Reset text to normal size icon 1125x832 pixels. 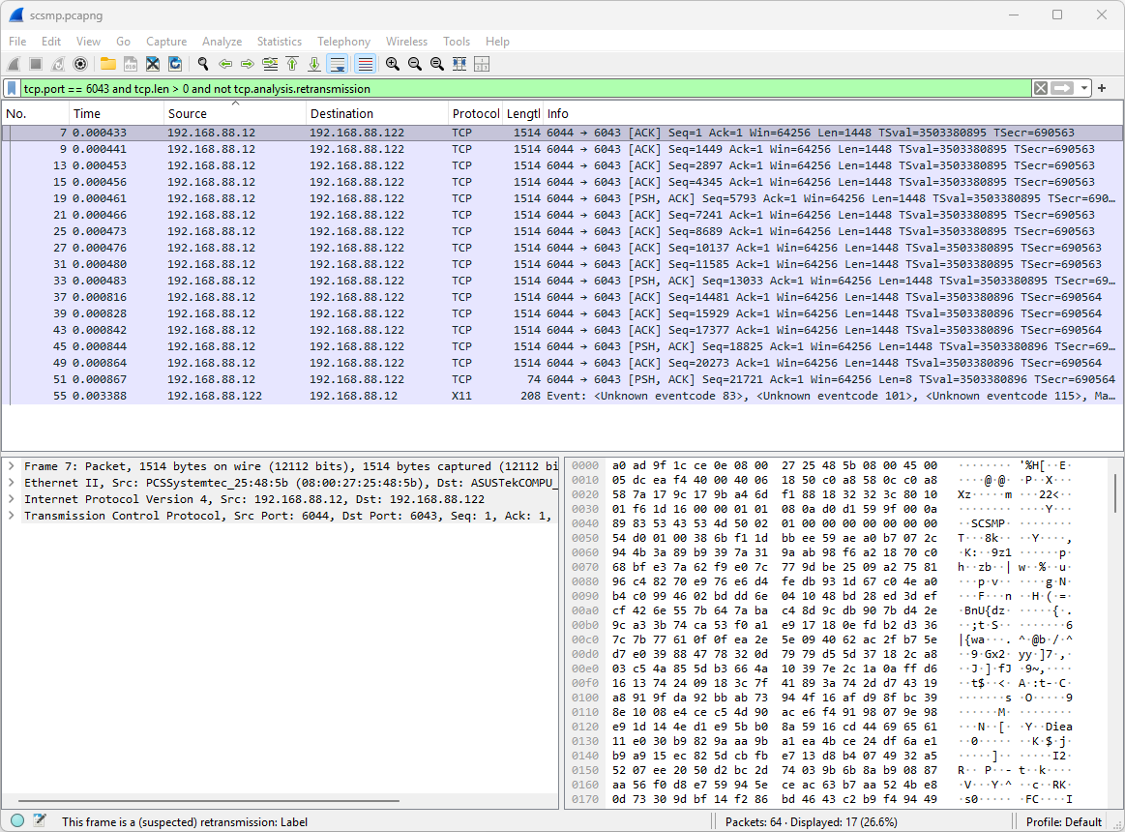tap(437, 64)
